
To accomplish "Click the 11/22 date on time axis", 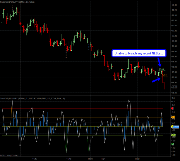I will 137,159.
